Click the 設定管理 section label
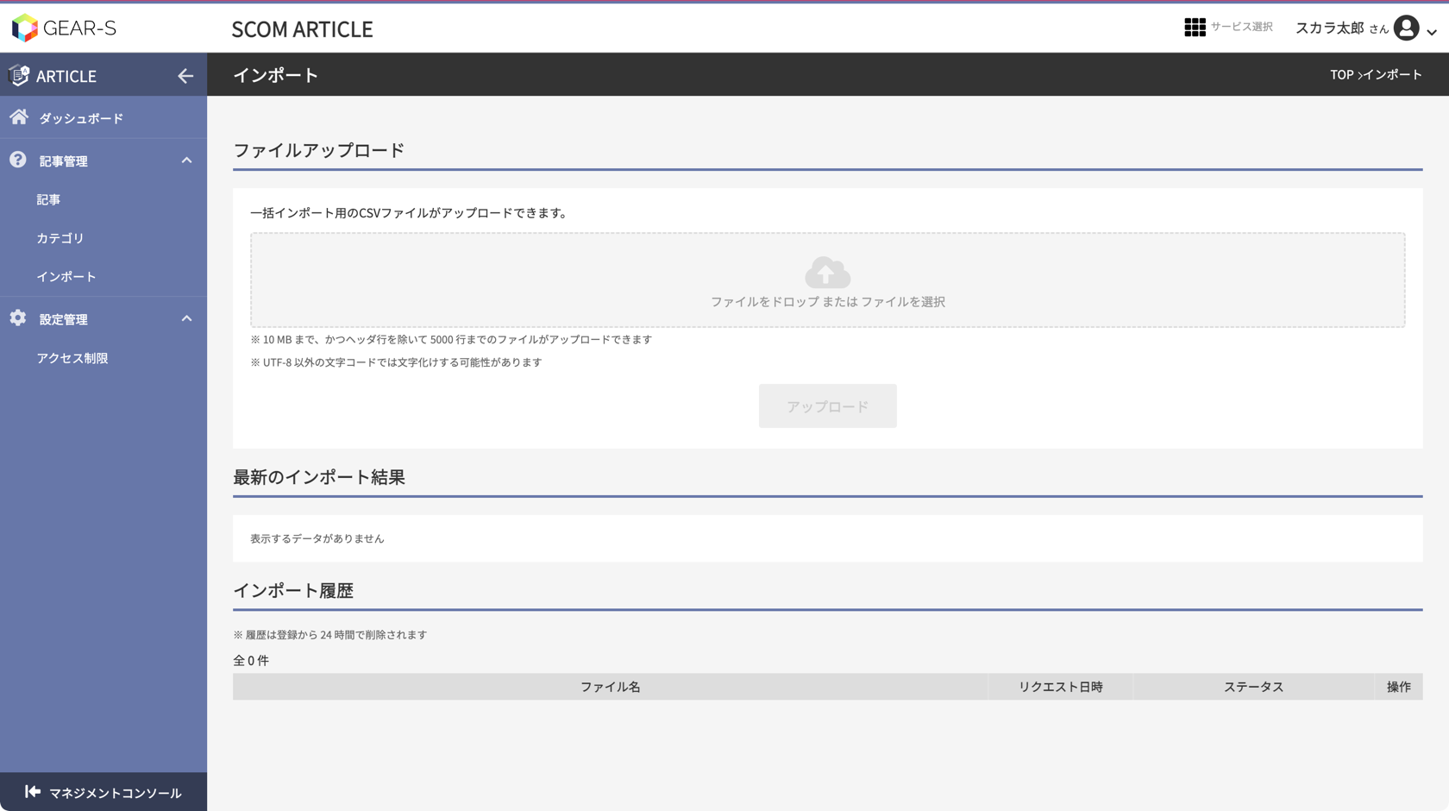Screen dimensions: 1449x811 click(63, 319)
